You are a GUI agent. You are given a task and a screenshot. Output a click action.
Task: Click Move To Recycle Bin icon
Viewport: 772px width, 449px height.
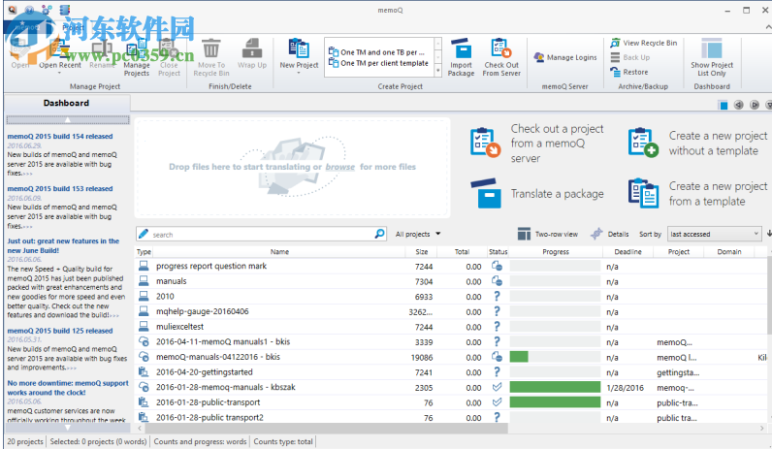point(211,49)
